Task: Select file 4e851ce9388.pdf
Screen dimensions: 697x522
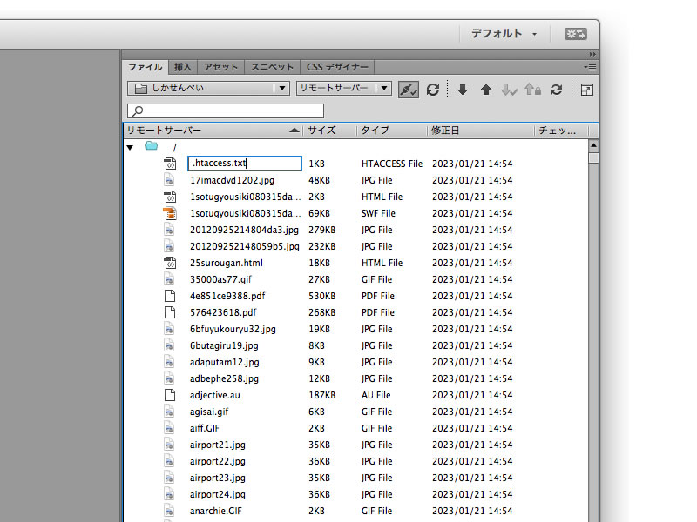Action: click(x=227, y=296)
